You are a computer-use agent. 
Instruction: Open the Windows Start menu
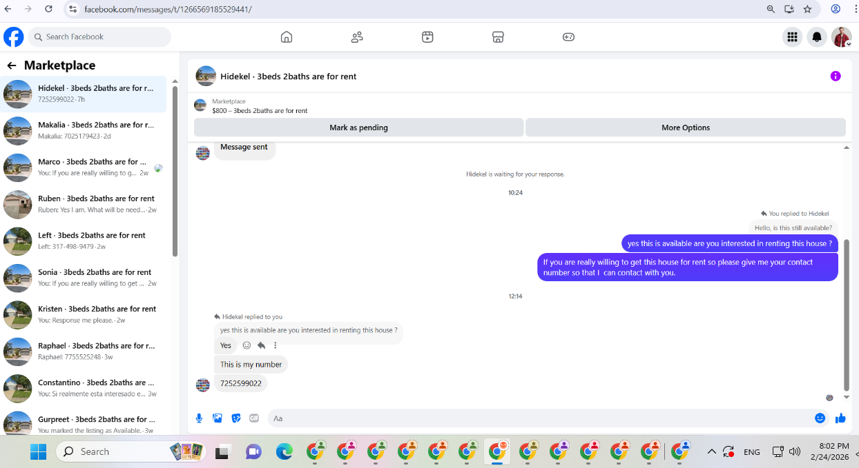(38, 451)
